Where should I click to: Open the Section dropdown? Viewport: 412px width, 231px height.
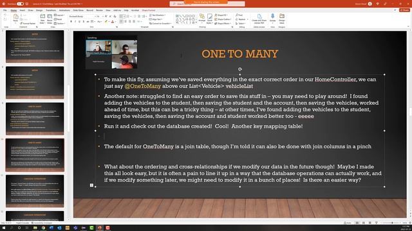[59, 23]
